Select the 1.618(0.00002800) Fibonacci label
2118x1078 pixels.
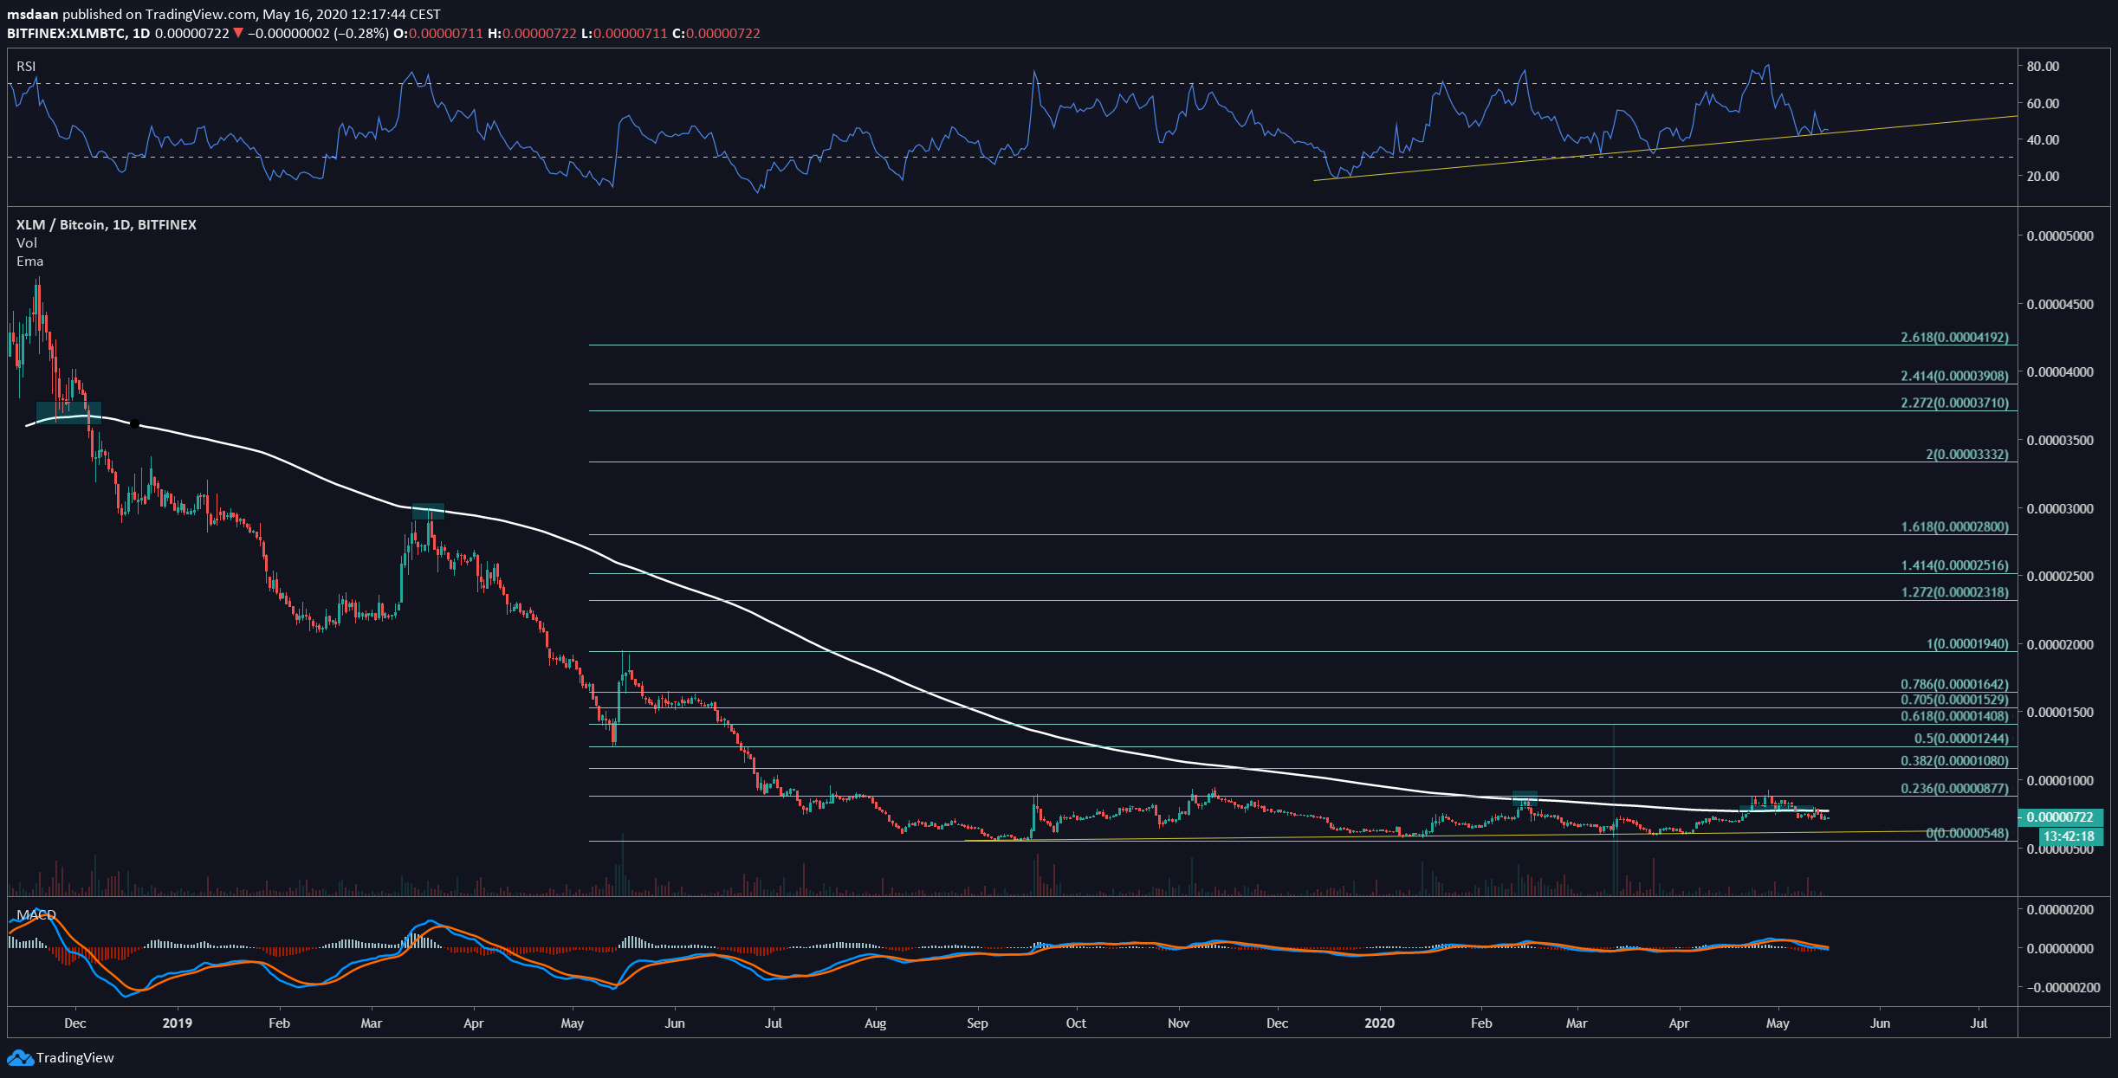[1954, 526]
